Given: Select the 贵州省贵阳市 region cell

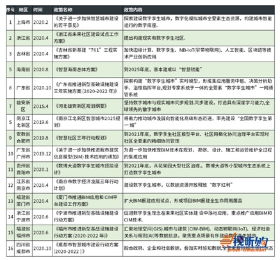Looking at the screenshot, I should (x=23, y=169).
